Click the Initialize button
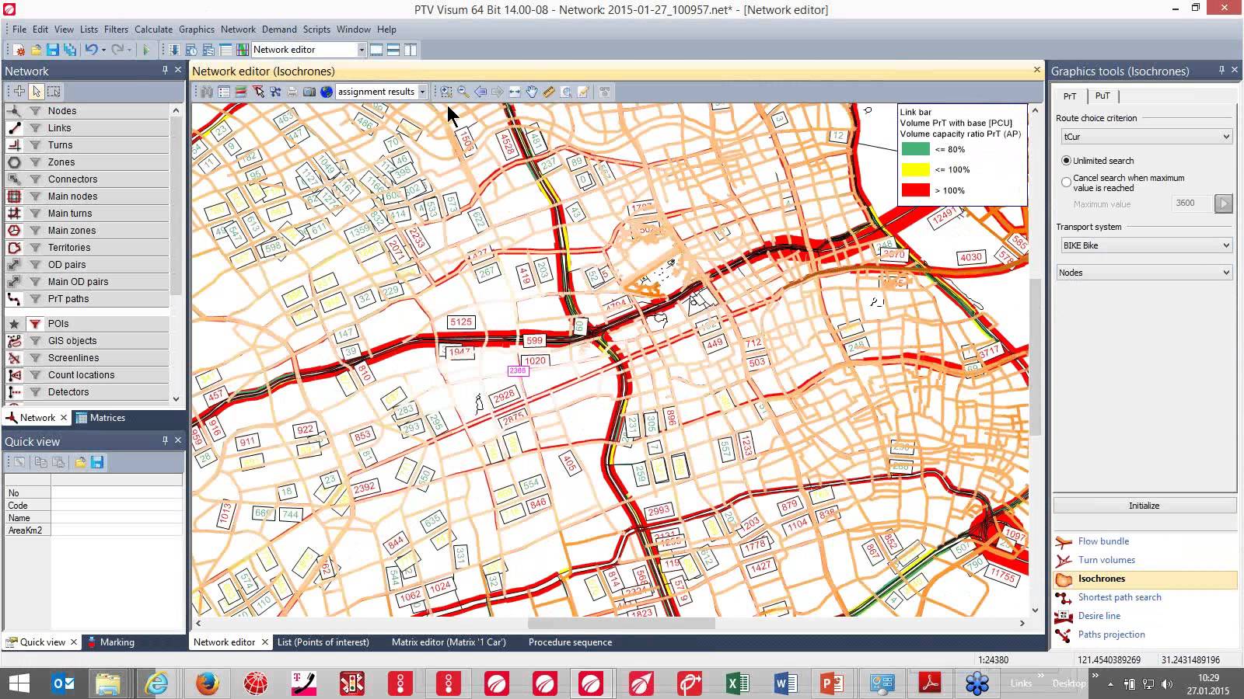 (1144, 506)
